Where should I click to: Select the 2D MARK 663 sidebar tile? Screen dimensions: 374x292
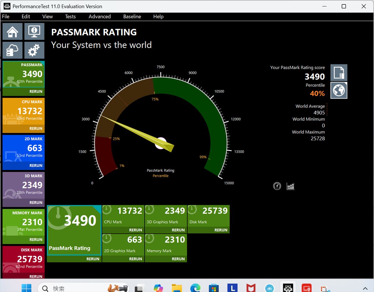(x=24, y=148)
